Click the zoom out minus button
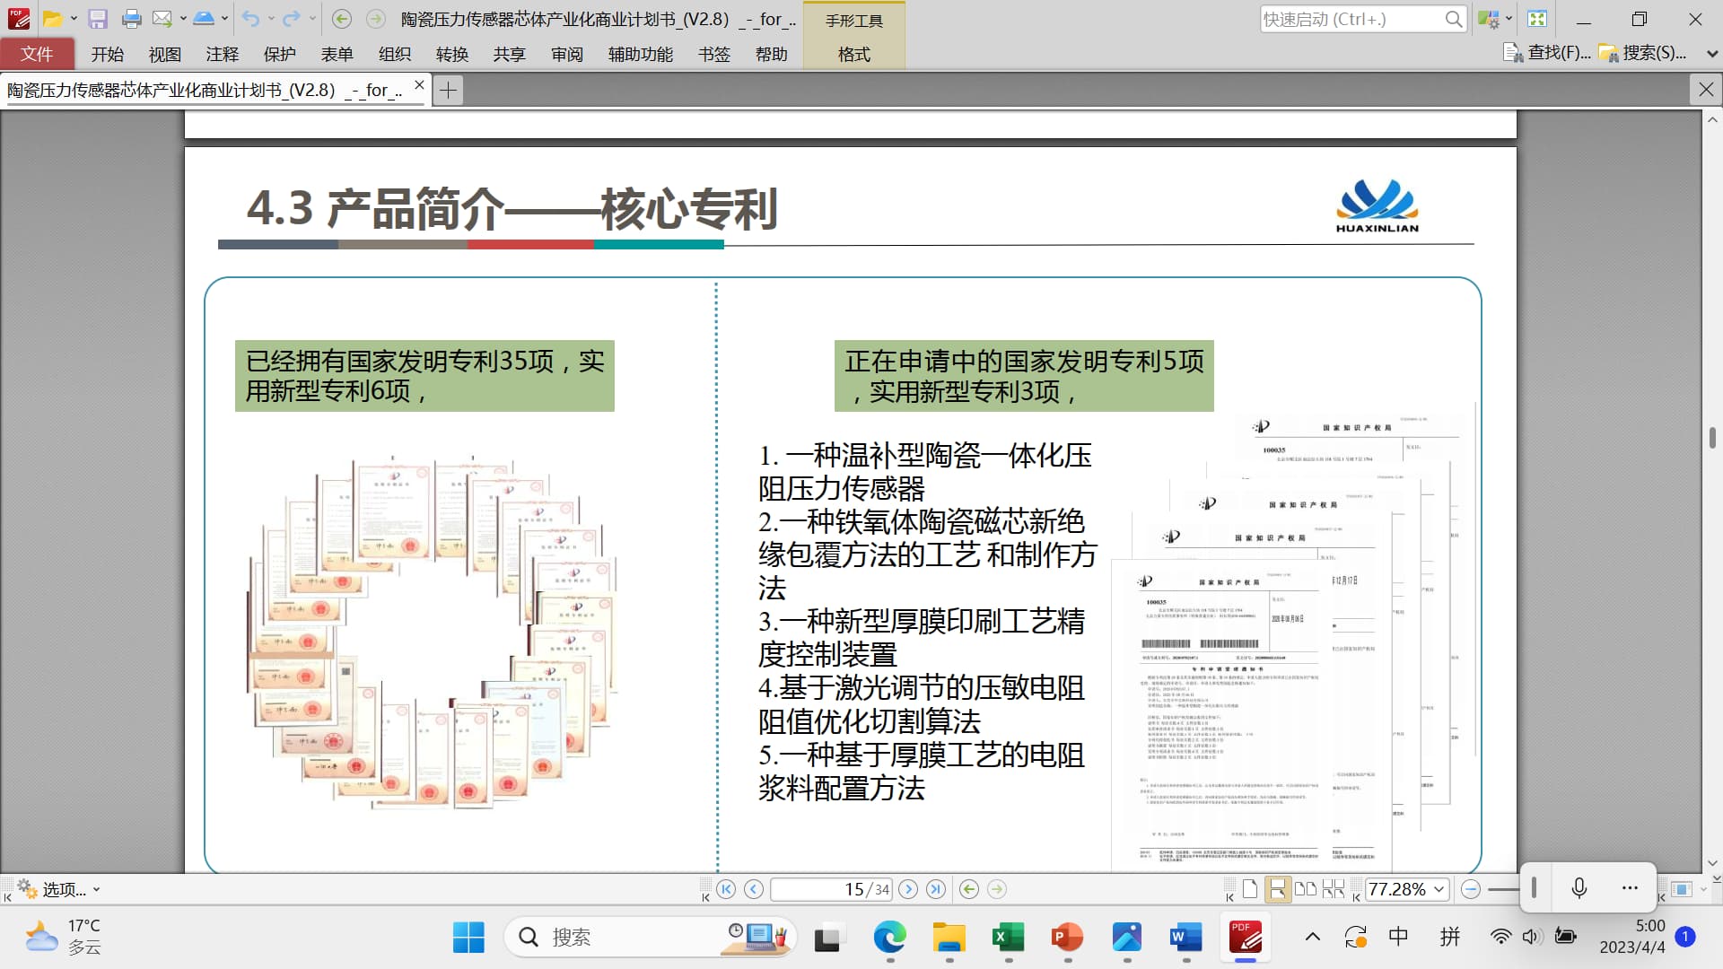The height and width of the screenshot is (969, 1723). point(1470,889)
